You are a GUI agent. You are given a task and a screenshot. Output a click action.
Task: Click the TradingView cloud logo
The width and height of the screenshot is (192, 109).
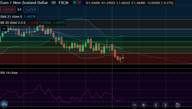click(4, 104)
